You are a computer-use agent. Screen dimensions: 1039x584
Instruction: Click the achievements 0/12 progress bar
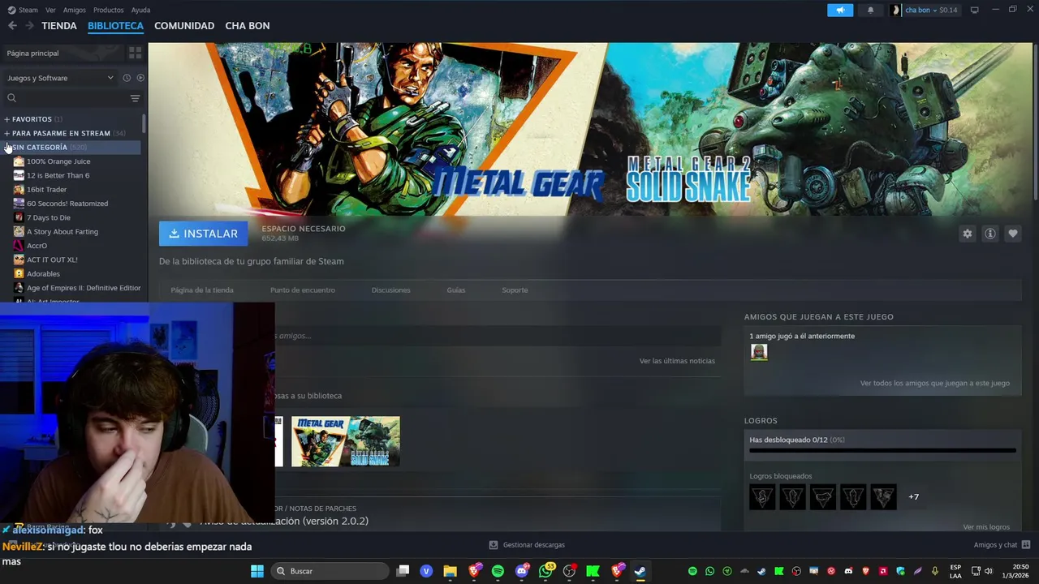tap(882, 450)
